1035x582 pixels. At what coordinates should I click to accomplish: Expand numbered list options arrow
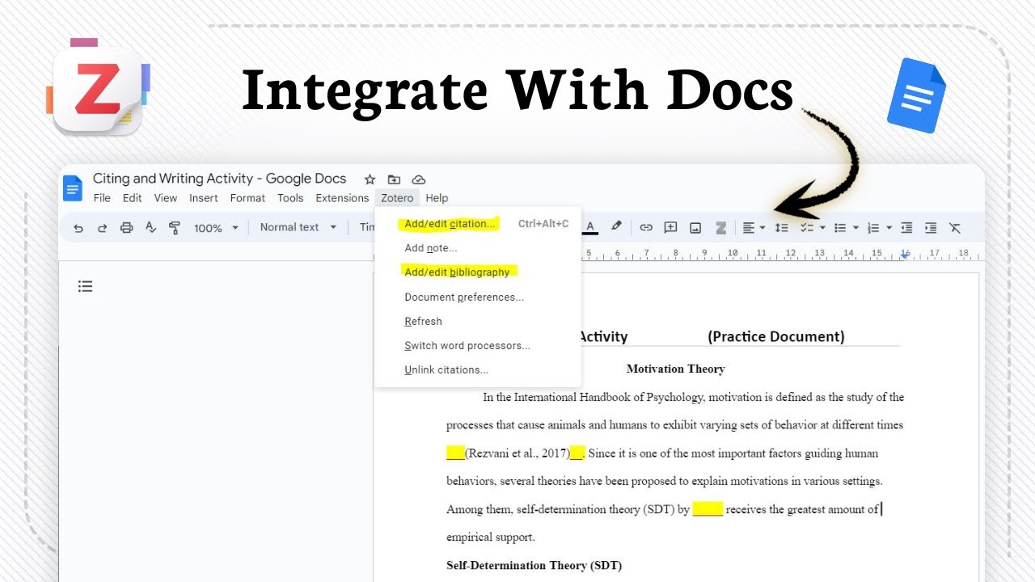coord(889,228)
